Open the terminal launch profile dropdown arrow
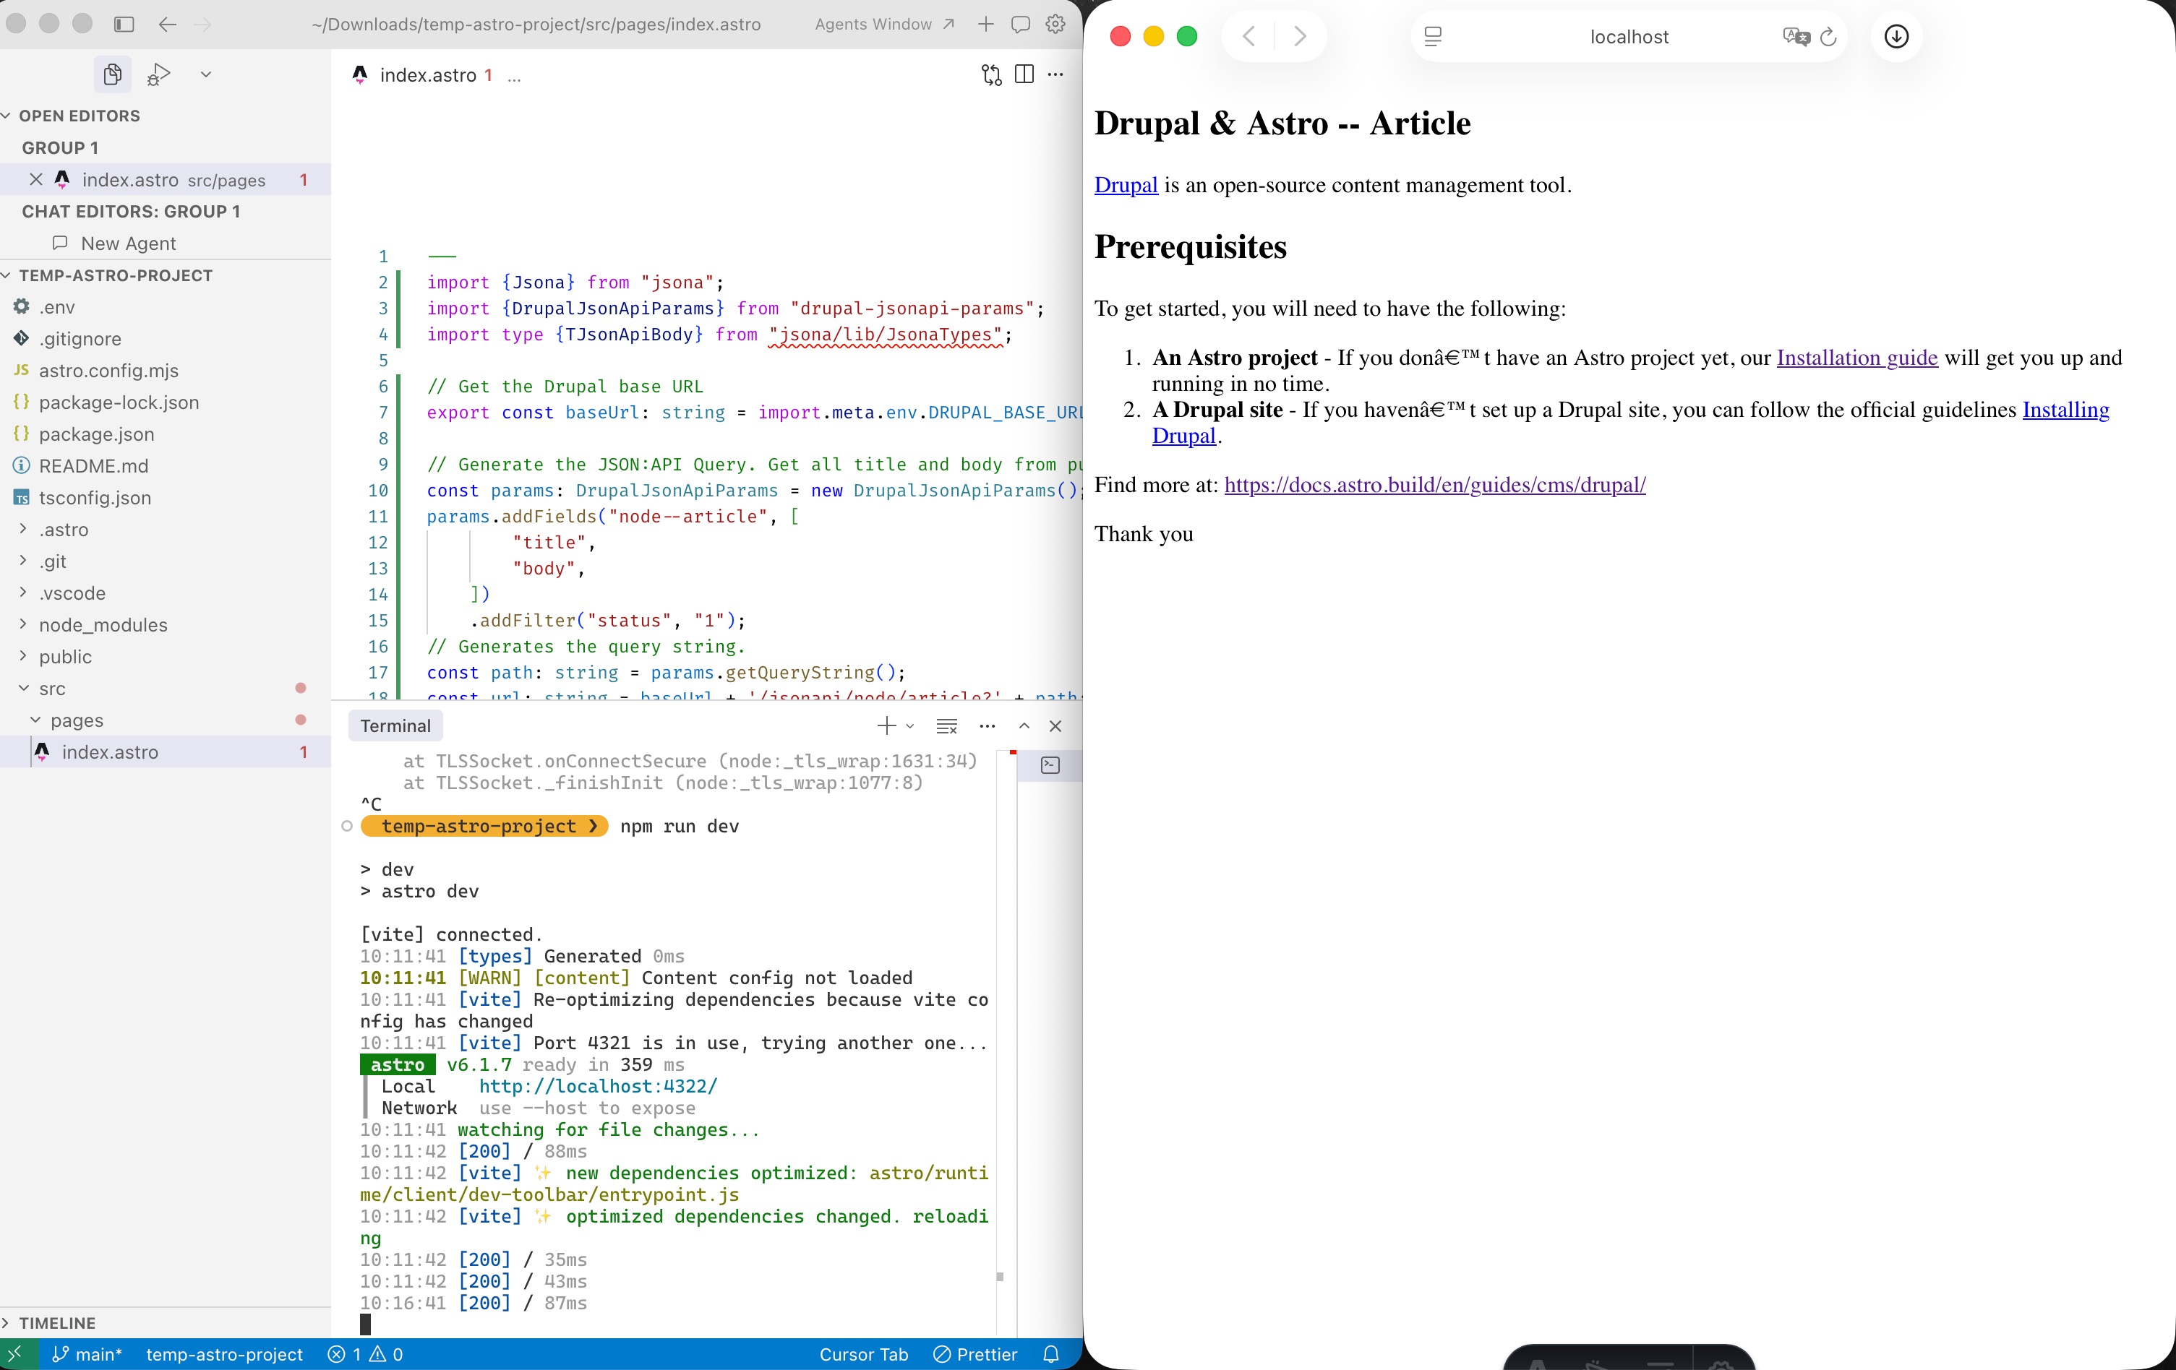 (910, 725)
